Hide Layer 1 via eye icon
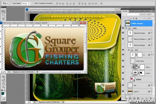The height and width of the screenshot is (104, 156). point(123,91)
